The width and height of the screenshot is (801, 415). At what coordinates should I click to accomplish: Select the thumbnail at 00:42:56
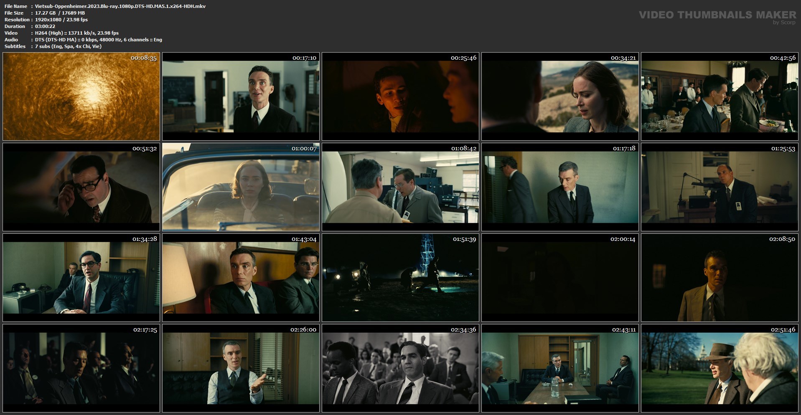click(x=720, y=96)
